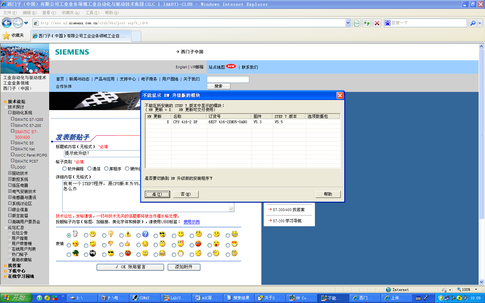Screen dimensions: 485x303
Task: Click the OK 张贴留言 submit button
Action: 130,267
